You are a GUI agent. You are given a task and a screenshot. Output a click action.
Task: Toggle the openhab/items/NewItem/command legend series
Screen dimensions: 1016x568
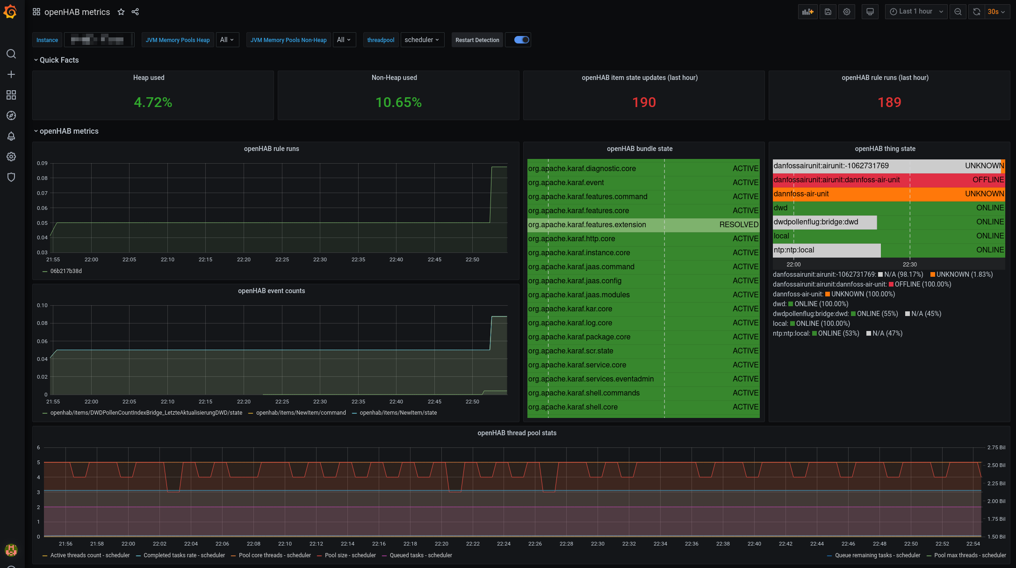coord(301,413)
